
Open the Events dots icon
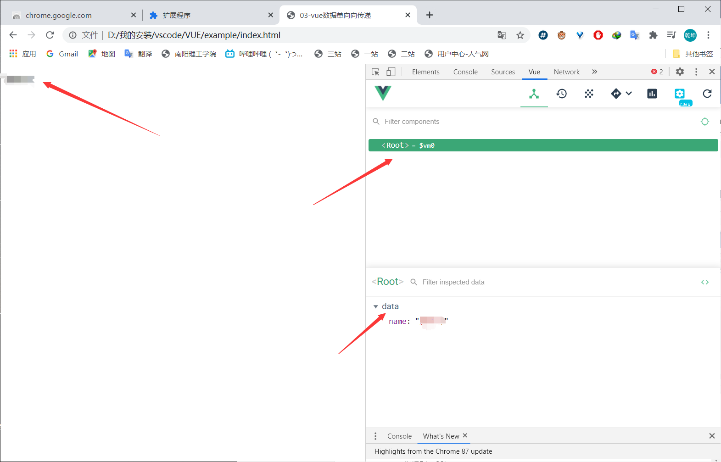[589, 94]
